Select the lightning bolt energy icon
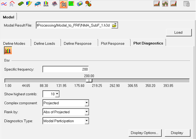 point(29,4)
